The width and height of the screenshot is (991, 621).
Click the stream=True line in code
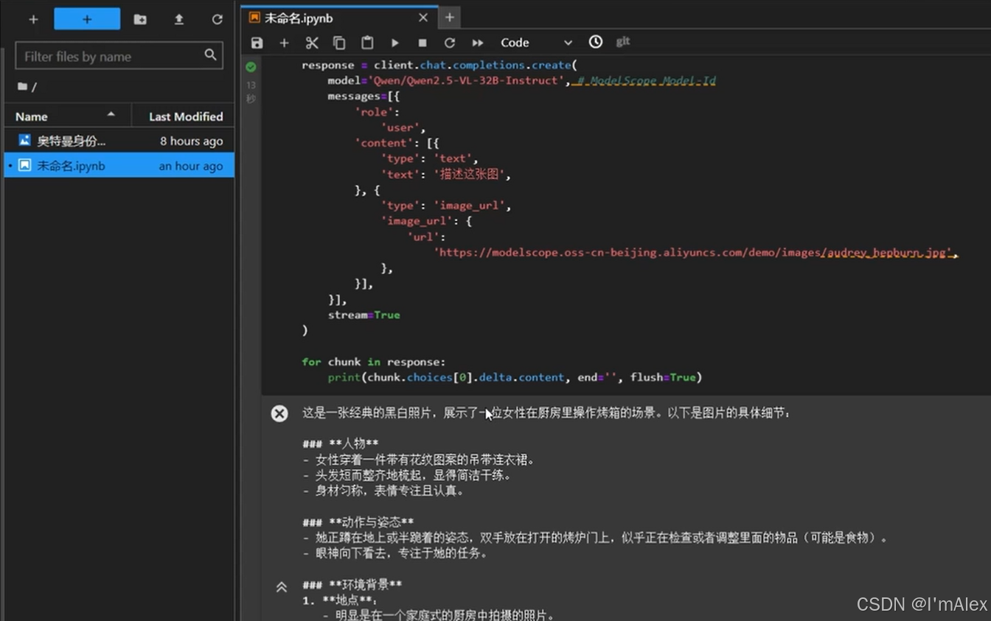364,315
